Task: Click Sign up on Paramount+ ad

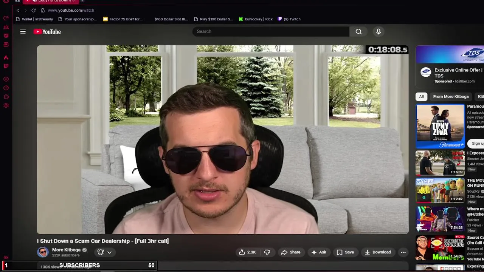Action: click(x=477, y=144)
